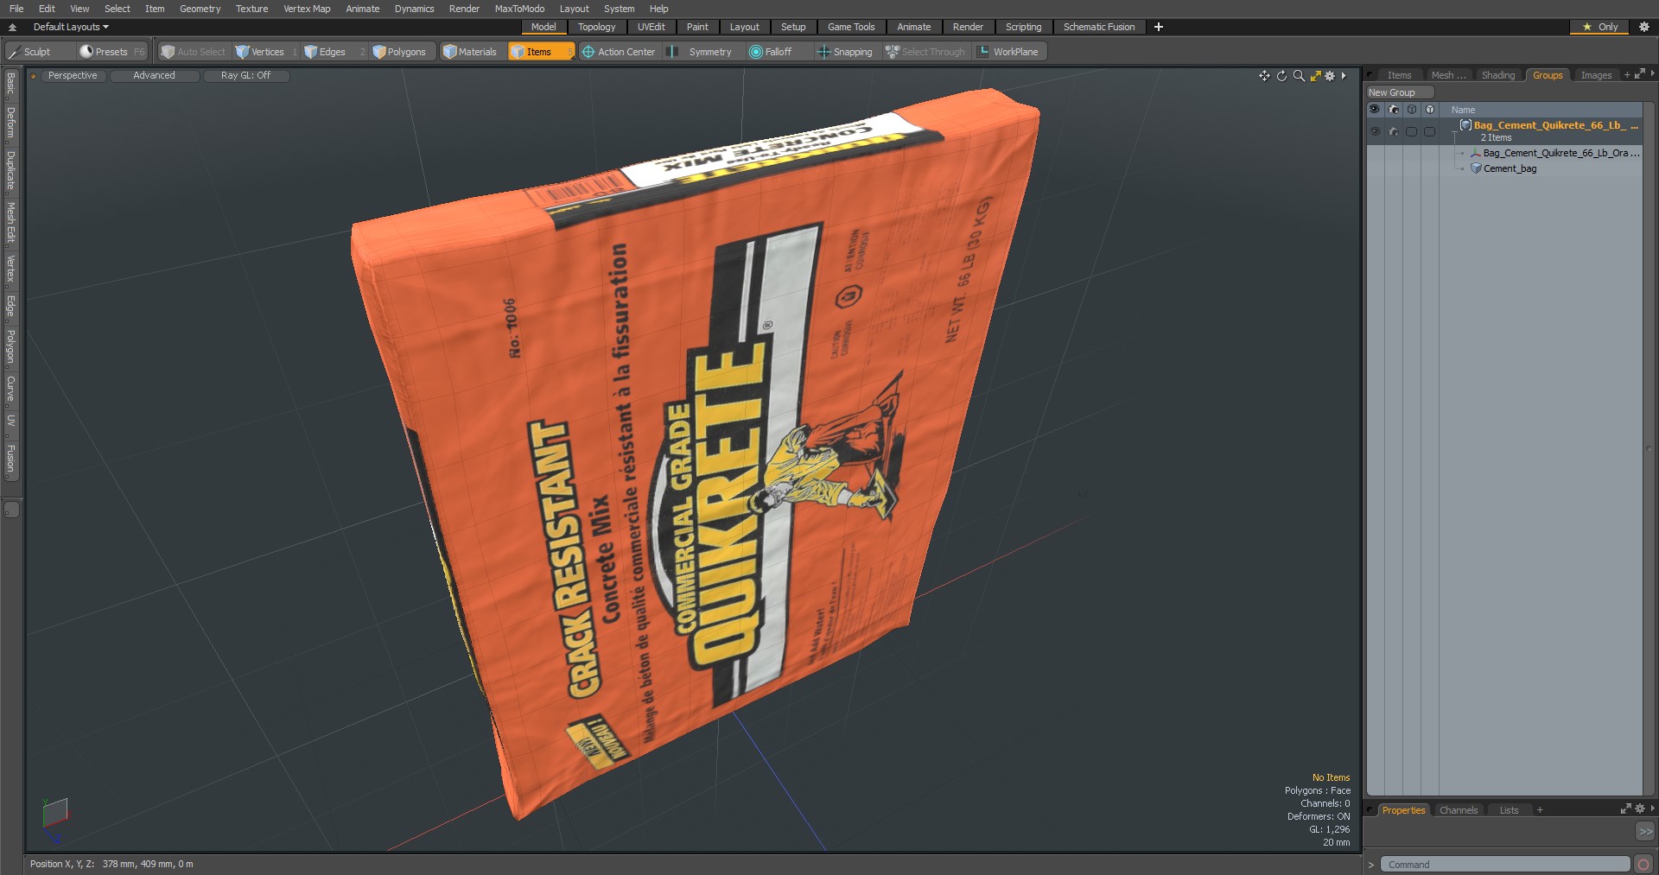Switch to the Schematic Fusion layout tab
Screen dimensions: 1659x875
1099,27
